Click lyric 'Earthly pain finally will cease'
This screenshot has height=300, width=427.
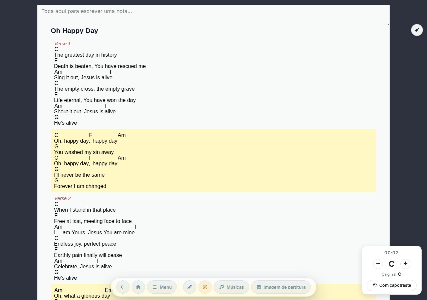88,255
